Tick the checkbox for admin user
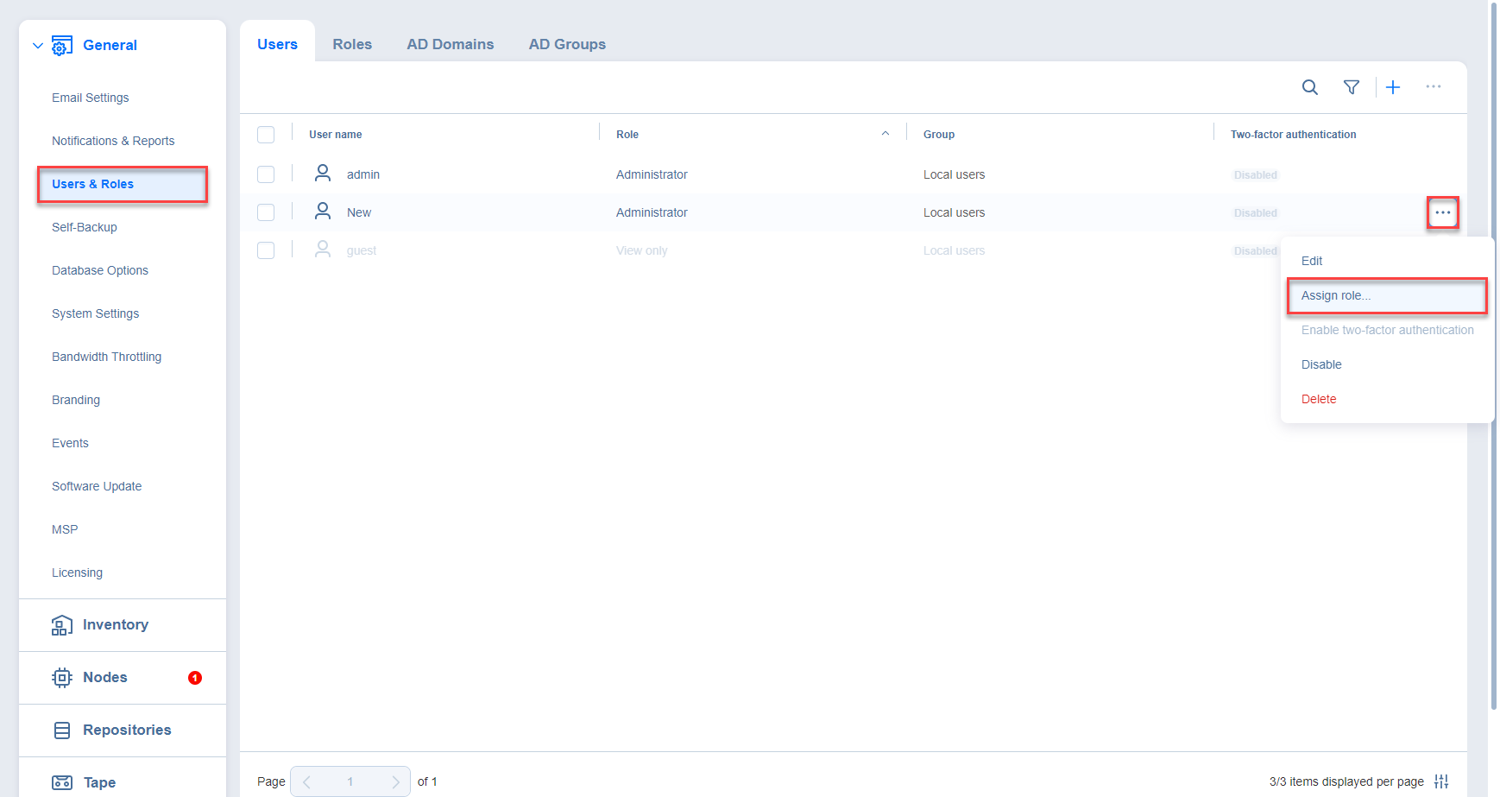 tap(266, 174)
